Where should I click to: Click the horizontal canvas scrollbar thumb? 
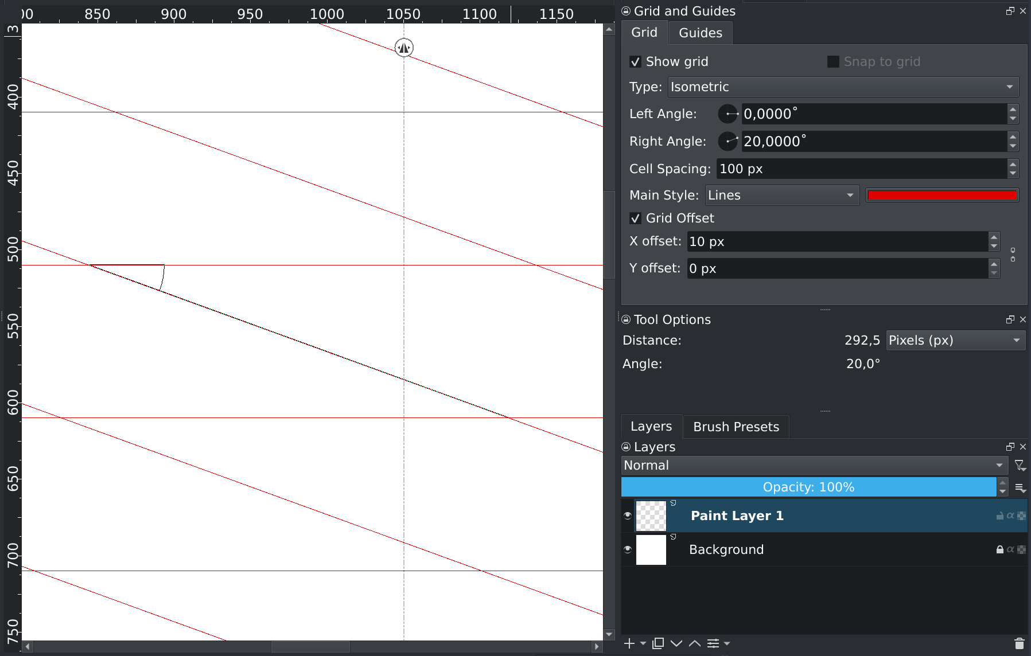point(310,647)
